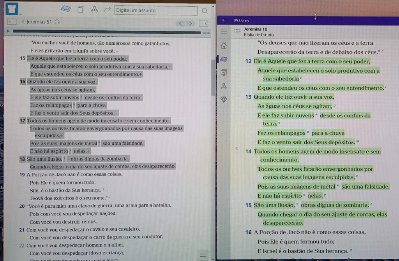Viewport: 399px width, 261px height.
Task: Click the 'Digite um assunto' search field
Action: point(156,11)
